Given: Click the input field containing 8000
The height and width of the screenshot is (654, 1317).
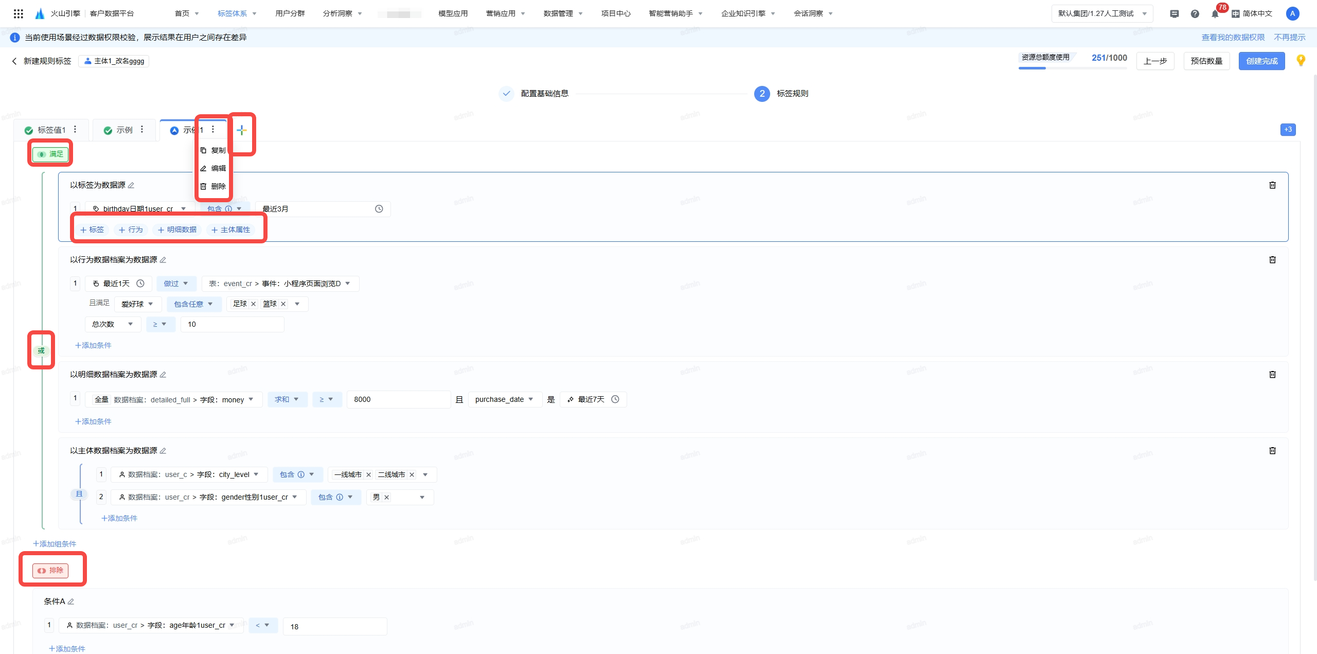Looking at the screenshot, I should [398, 399].
